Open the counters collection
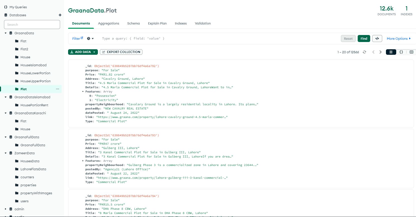 tap(27, 177)
